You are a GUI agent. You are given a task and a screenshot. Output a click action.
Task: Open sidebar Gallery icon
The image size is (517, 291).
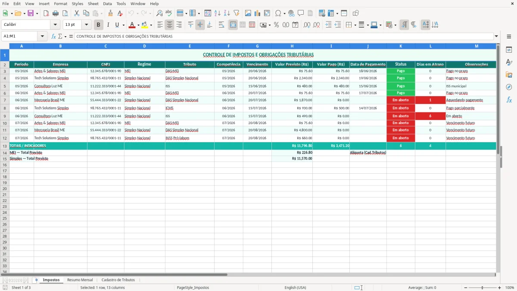[x=509, y=75]
